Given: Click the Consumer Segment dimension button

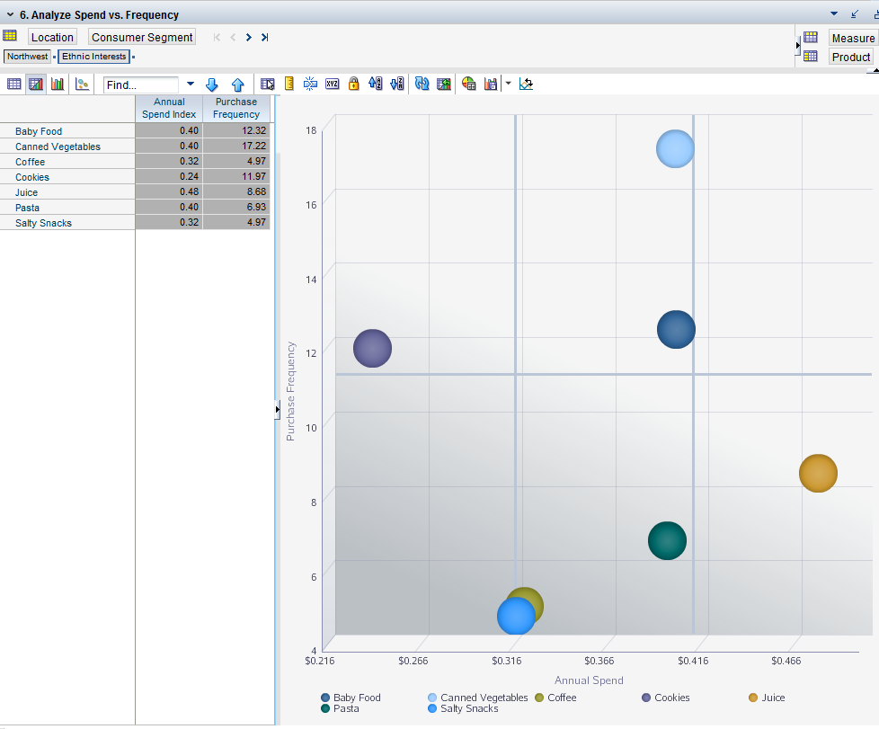Looking at the screenshot, I should pyautogui.click(x=142, y=37).
